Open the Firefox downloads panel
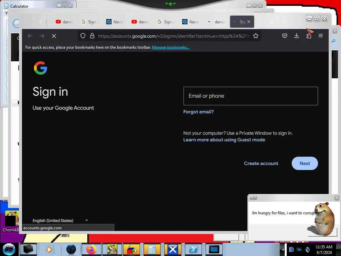Screen dimensions: 341x256 (x=296, y=36)
